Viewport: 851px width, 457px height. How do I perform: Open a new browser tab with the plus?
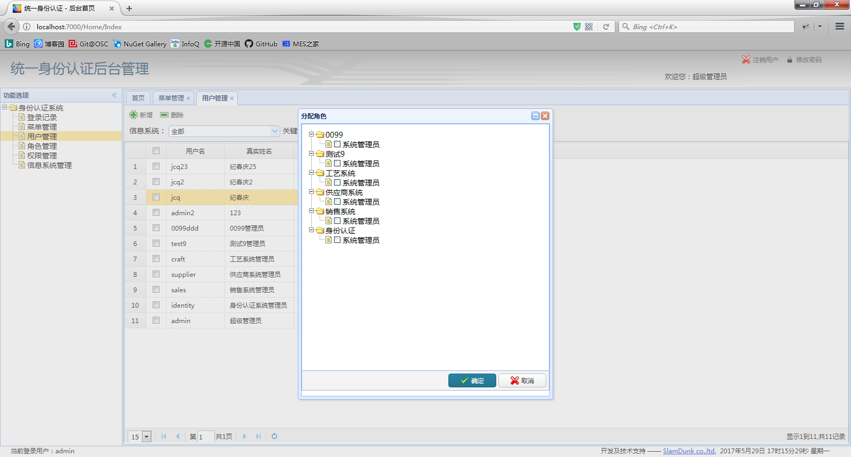coord(129,9)
